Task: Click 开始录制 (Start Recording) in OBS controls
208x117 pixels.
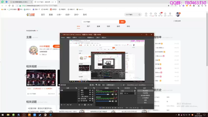Action: click(x=145, y=93)
